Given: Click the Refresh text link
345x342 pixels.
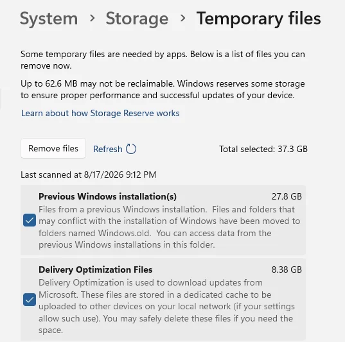Looking at the screenshot, I should [107, 149].
